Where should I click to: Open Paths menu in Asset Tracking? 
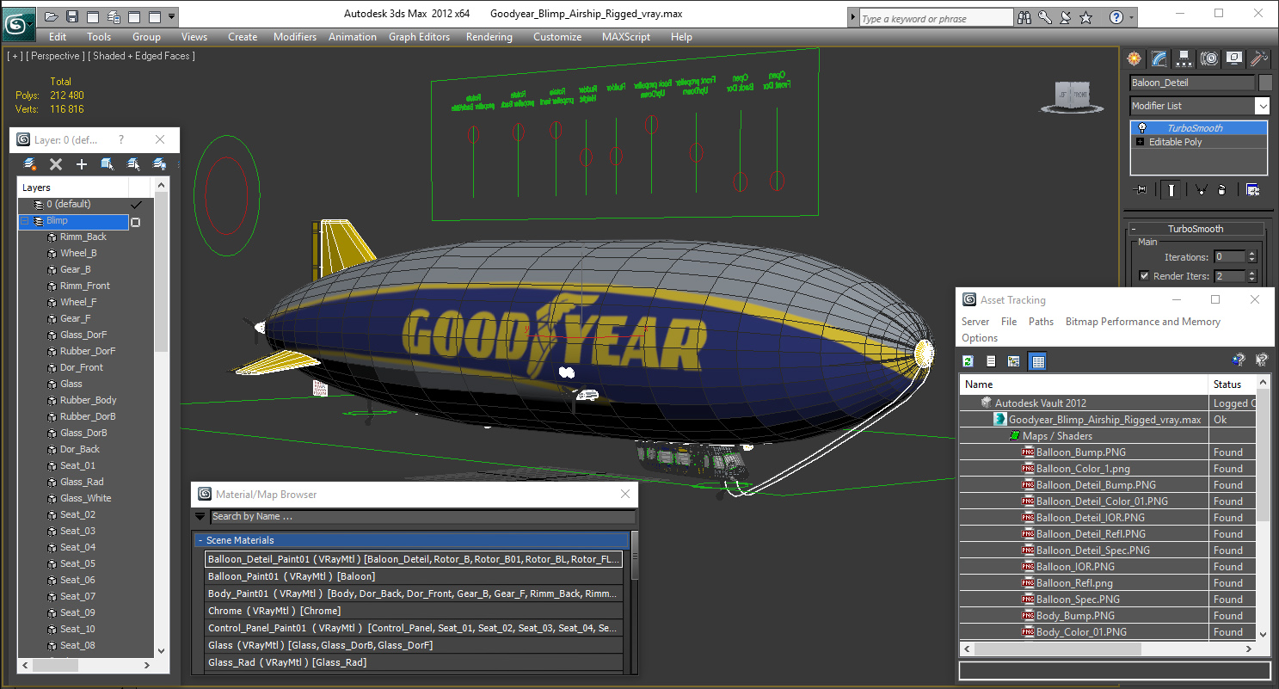pos(1041,322)
